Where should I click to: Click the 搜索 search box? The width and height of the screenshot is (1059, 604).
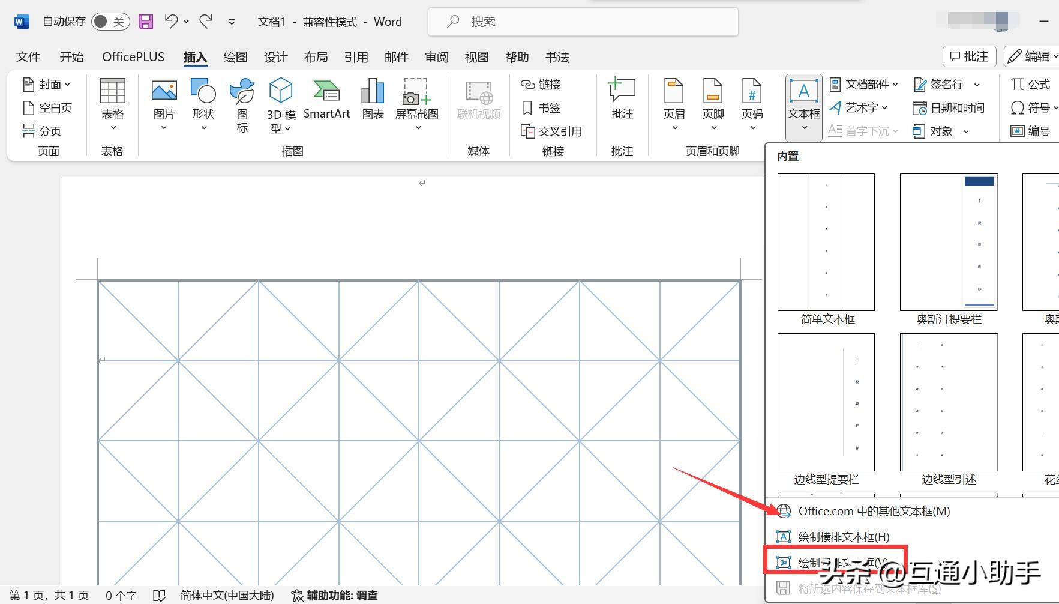[582, 22]
